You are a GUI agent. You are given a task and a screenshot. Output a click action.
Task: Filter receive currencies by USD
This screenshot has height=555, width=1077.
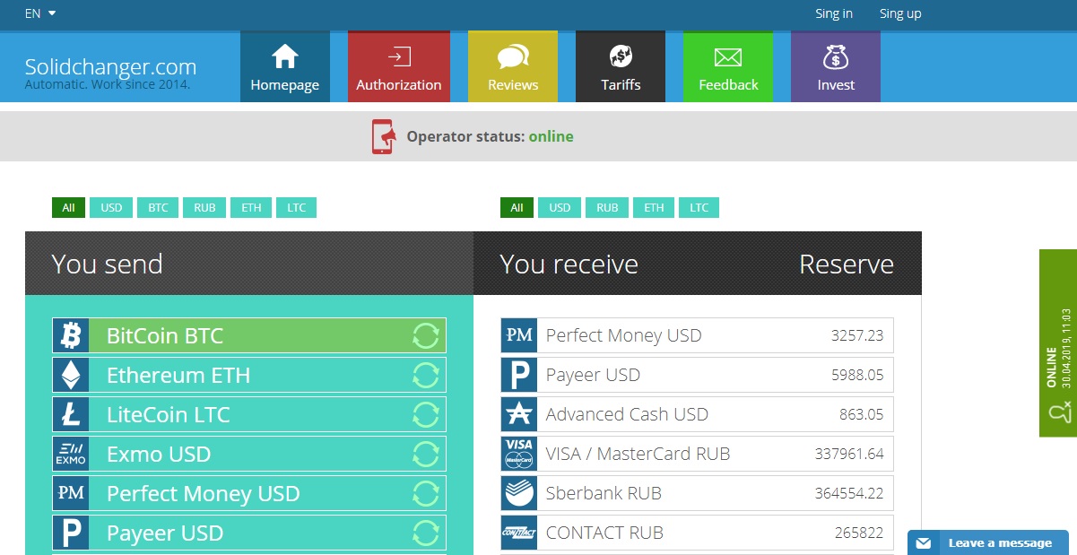tap(560, 208)
